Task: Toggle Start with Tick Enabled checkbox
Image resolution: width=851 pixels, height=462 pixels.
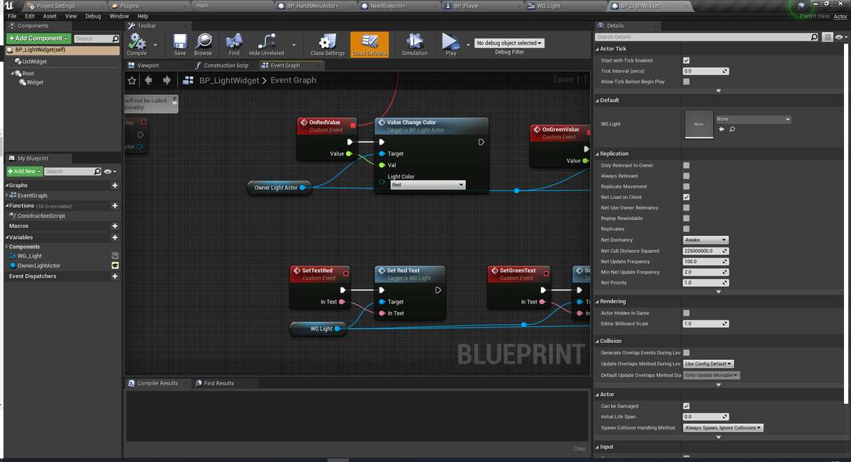Action: 686,60
